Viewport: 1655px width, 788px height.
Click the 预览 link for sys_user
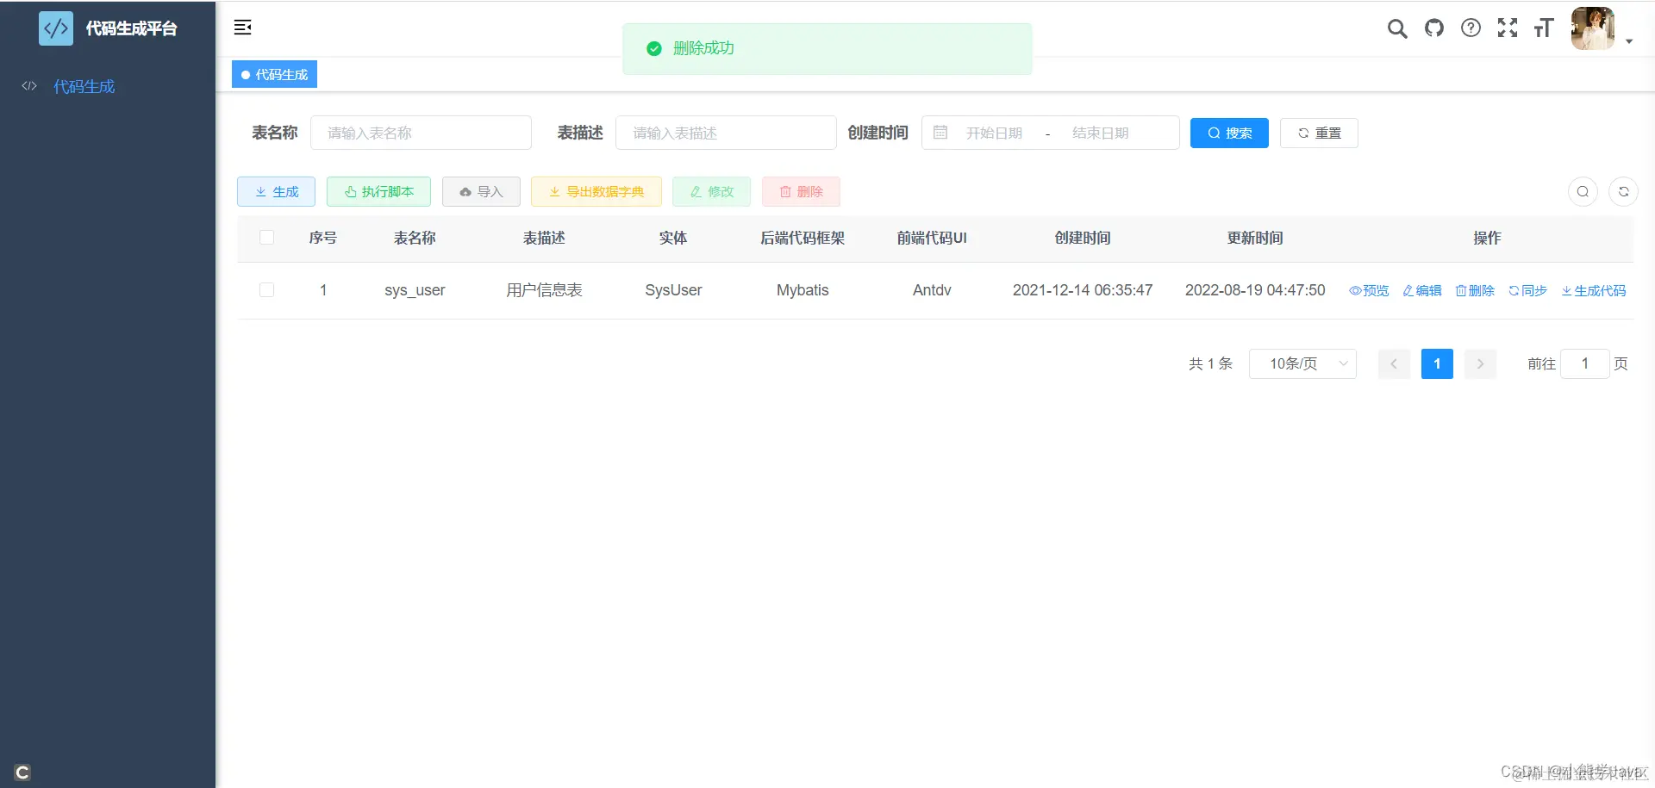(x=1368, y=290)
